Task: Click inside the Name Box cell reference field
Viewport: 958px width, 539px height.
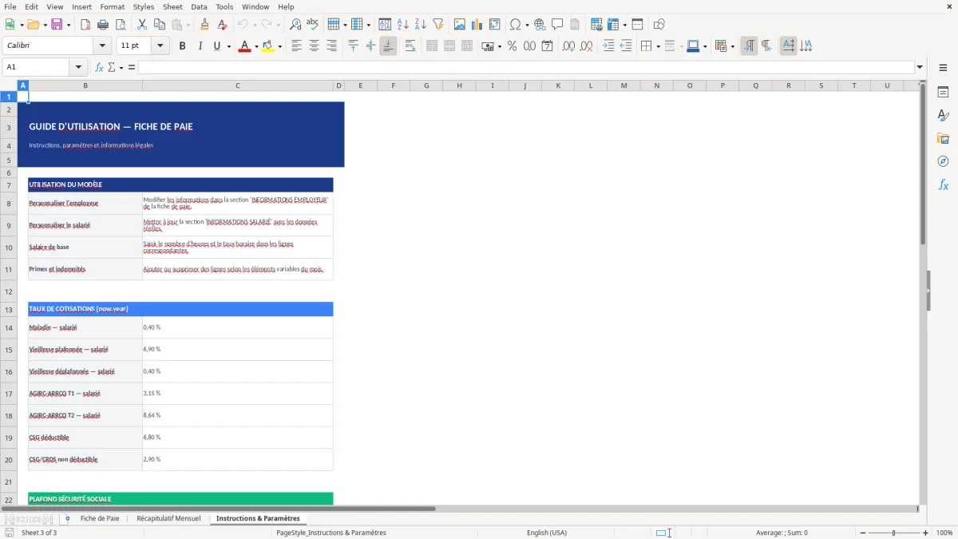Action: click(38, 67)
